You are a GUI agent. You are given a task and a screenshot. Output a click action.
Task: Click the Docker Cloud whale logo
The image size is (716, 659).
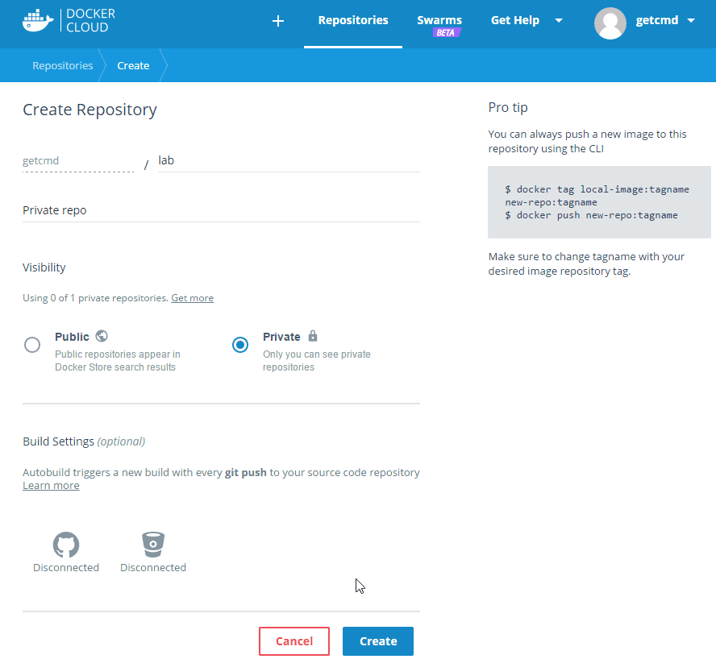[x=38, y=20]
